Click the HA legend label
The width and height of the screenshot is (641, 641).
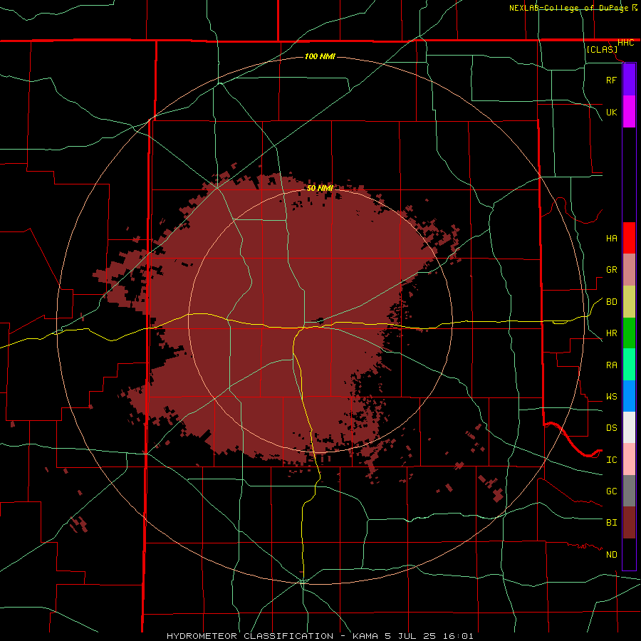(x=611, y=239)
